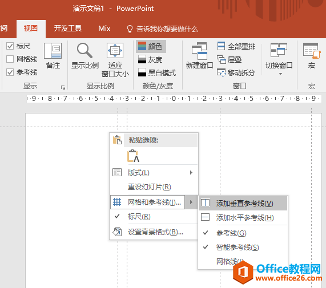The height and width of the screenshot is (288, 326).
Task: Uncheck the 参考线 guides checkbox in ribbon
Action: click(x=10, y=72)
